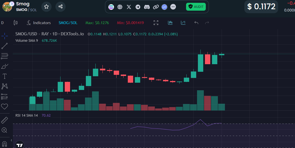Open the Discord social link

147,7
